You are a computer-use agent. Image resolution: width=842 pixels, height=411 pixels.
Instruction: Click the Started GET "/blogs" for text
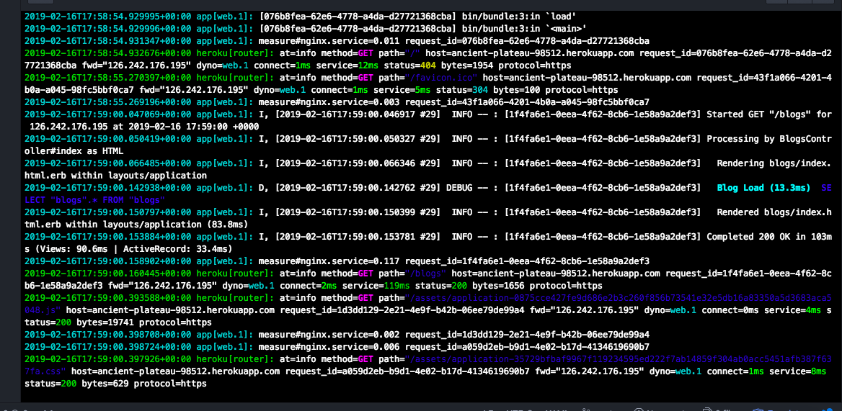pos(769,114)
